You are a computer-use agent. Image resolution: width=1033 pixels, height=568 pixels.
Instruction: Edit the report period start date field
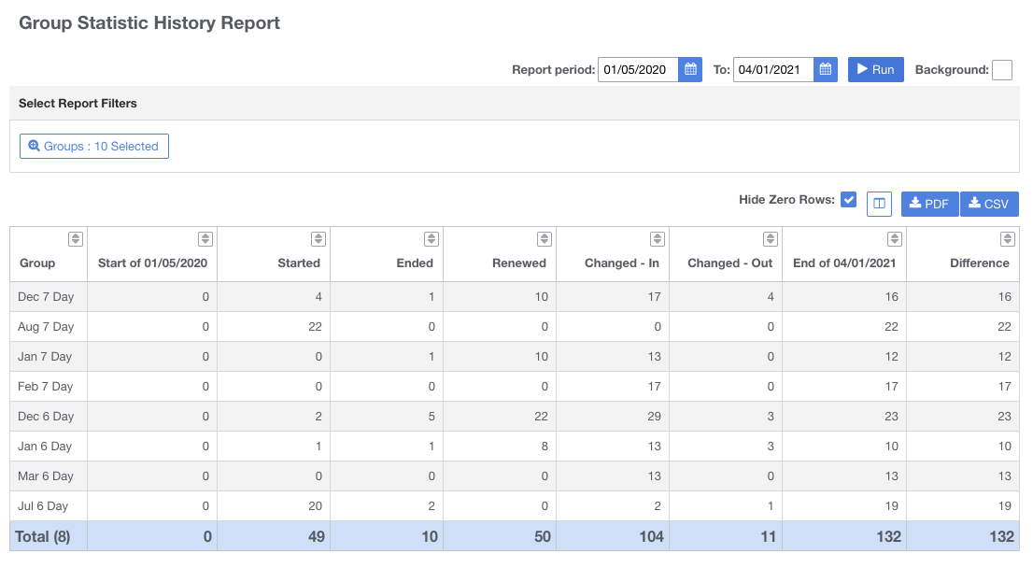pos(638,69)
